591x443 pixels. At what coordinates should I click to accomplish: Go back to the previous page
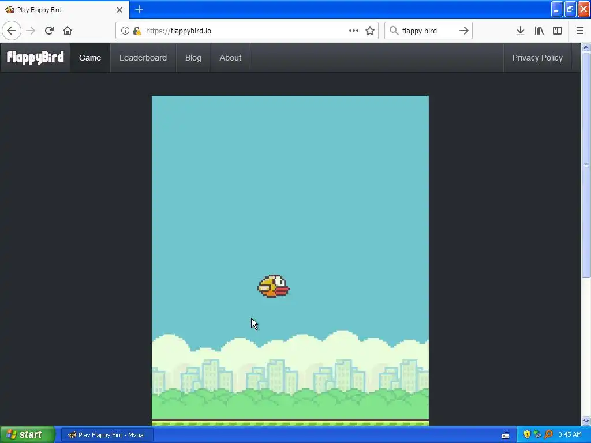12,31
